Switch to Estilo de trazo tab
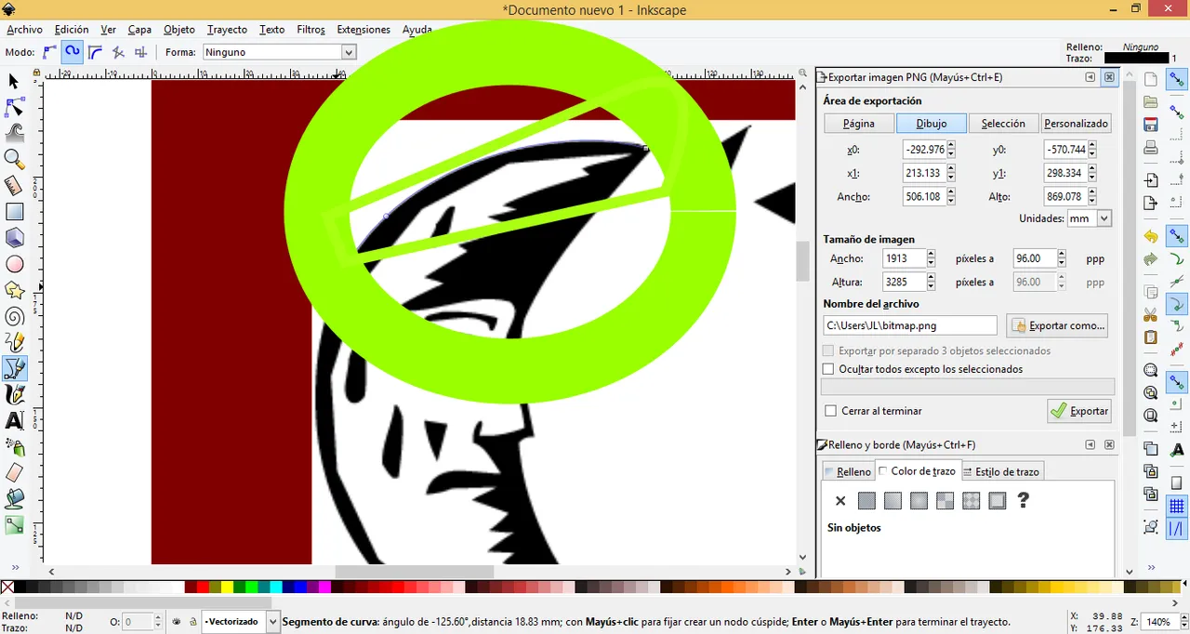Viewport: 1190px width, 634px height. [1001, 472]
